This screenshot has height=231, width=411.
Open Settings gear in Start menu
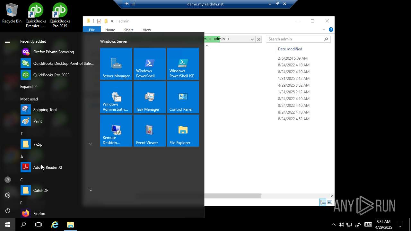[x=8, y=195]
